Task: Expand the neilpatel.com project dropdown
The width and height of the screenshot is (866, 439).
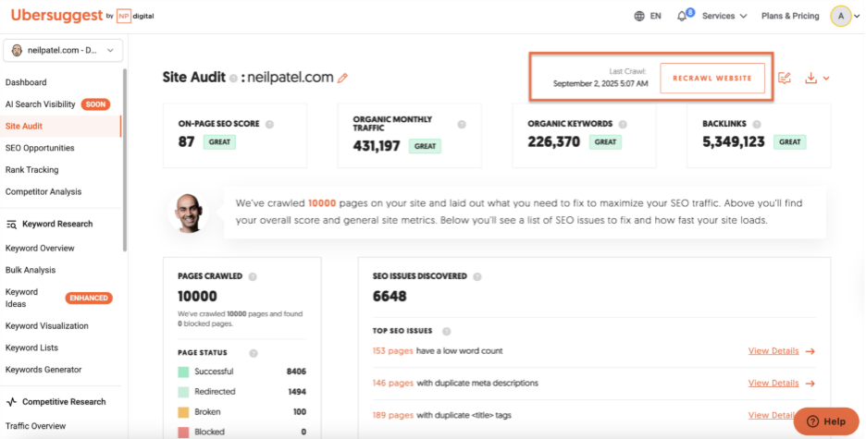Action: [63, 50]
